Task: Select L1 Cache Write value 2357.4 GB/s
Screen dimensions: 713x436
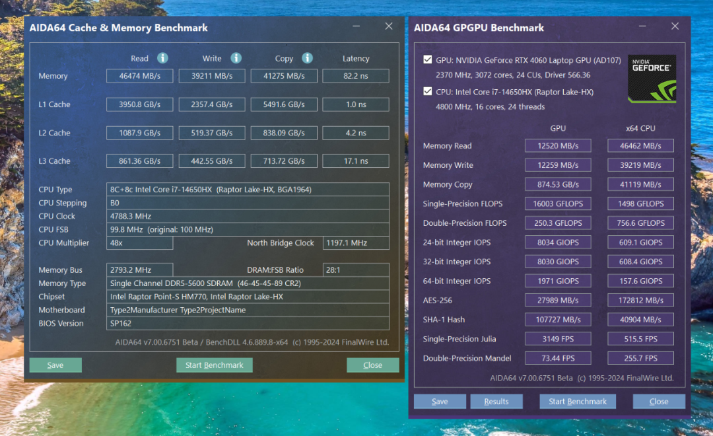Action: coord(212,104)
